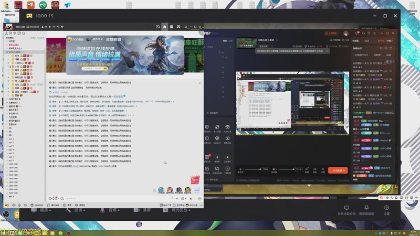Toggle 自由发言 in the YY bottom bar
This screenshot has height=236, width=420.
[37, 205]
